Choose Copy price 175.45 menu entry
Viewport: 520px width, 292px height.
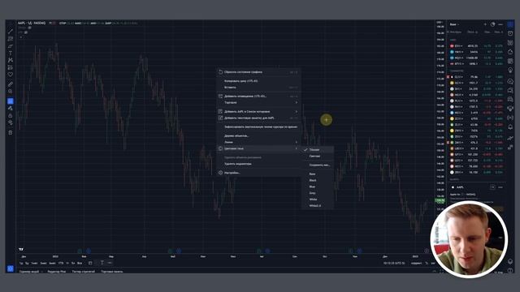(x=258, y=81)
